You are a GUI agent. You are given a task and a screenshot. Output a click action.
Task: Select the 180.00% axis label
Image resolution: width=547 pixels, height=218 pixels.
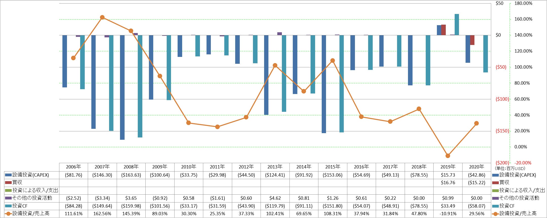tap(523, 3)
